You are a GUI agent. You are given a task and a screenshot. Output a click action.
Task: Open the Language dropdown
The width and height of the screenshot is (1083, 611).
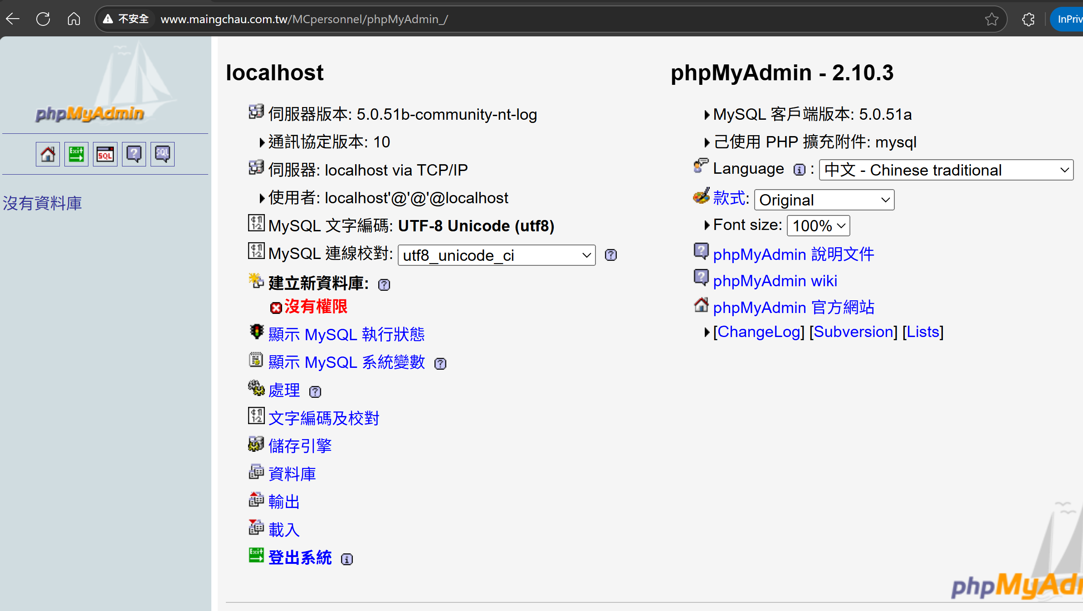point(946,170)
